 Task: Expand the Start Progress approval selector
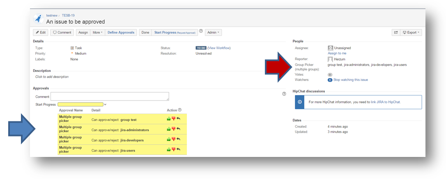[x=82, y=105]
